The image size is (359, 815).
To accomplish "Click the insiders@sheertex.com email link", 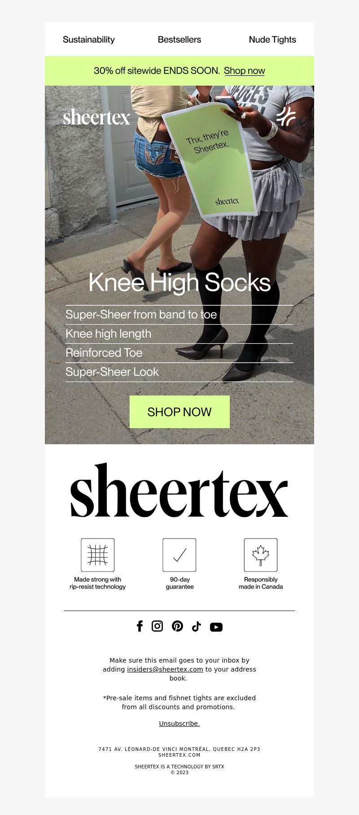I will pyautogui.click(x=165, y=669).
